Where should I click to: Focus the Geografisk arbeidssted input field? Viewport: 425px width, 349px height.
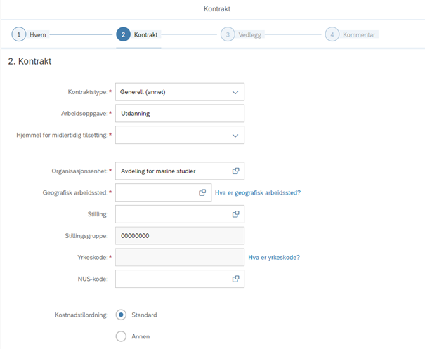[163, 192]
